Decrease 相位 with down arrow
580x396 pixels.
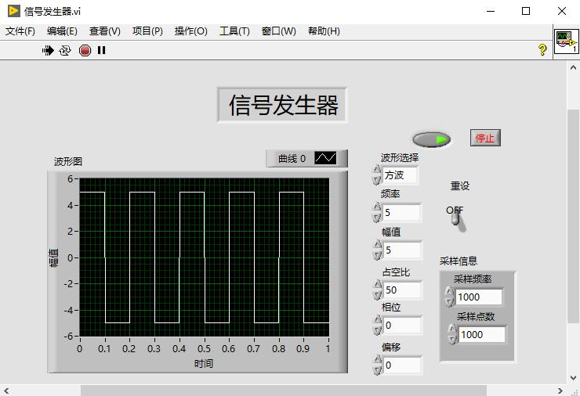(377, 330)
